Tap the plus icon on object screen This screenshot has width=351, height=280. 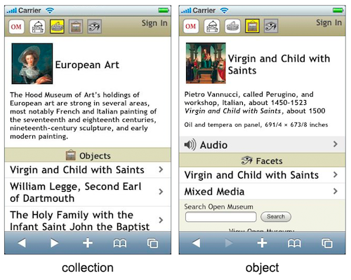pos(262,243)
